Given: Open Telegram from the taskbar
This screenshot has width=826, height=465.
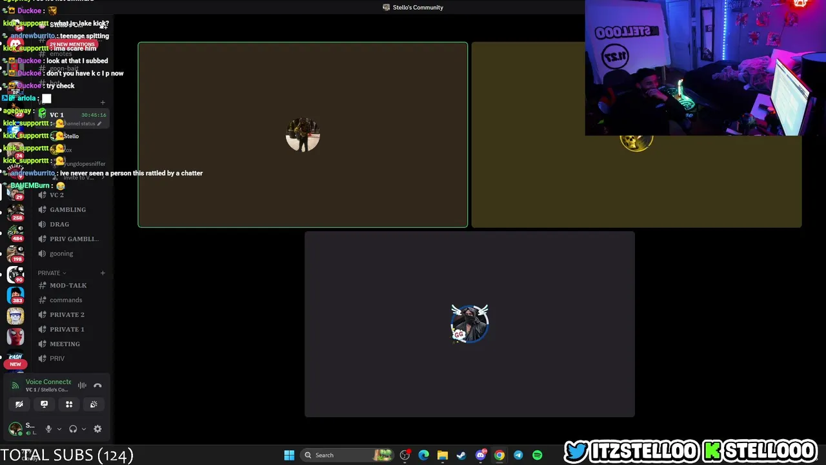Looking at the screenshot, I should pyautogui.click(x=518, y=455).
